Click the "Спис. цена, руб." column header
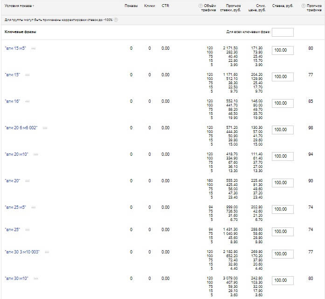Screen dimensions: 325x299 click(257, 8)
